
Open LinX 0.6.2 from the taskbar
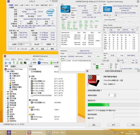[56, 133]
